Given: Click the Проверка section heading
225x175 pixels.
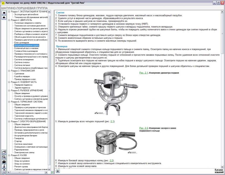Looking at the screenshot, I should pos(62,46).
